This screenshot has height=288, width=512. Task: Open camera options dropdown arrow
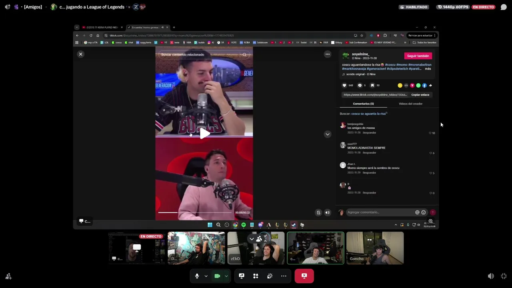click(x=226, y=276)
